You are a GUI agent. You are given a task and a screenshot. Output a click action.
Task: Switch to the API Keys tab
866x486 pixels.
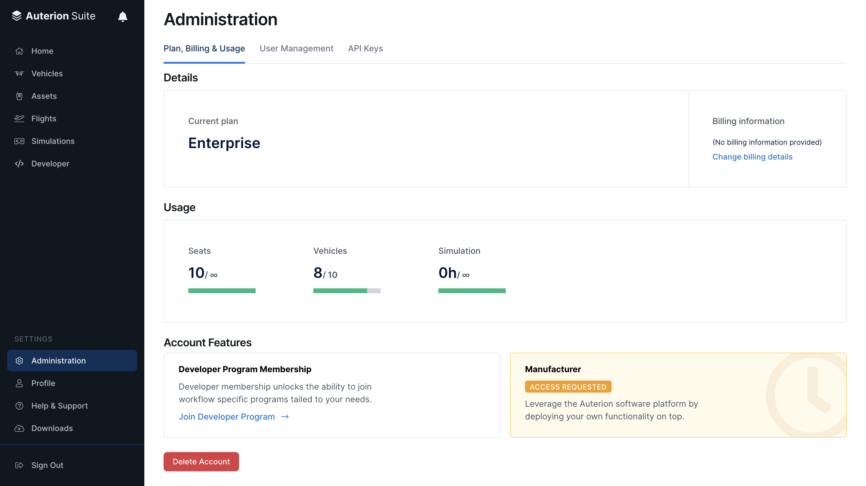pyautogui.click(x=365, y=49)
